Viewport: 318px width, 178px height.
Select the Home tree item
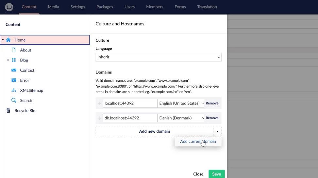(x=45, y=40)
